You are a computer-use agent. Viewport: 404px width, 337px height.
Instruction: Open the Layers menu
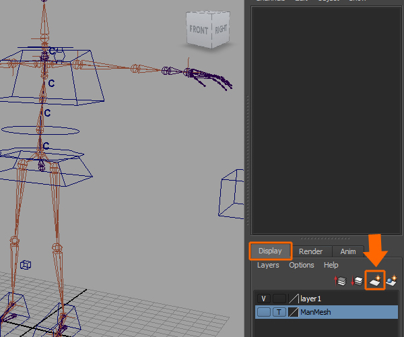pyautogui.click(x=268, y=265)
